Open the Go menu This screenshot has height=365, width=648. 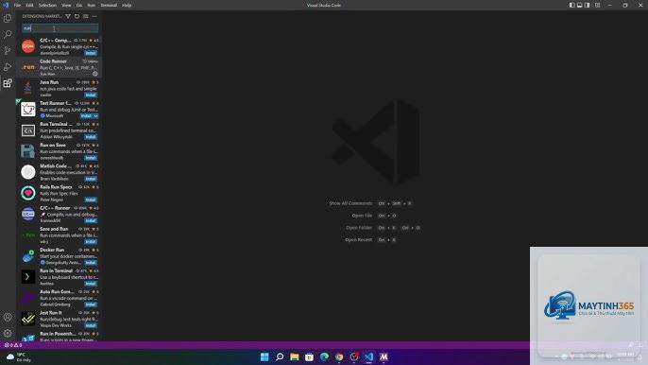pyautogui.click(x=79, y=6)
